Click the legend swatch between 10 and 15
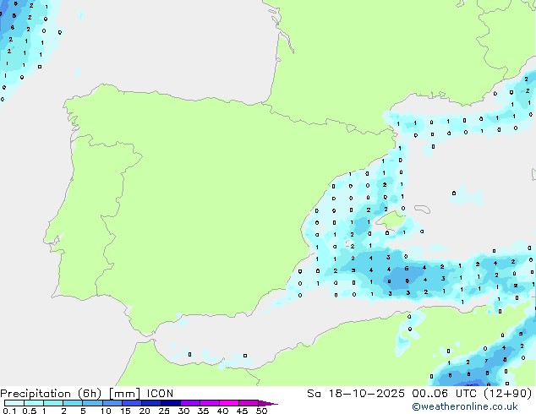Image resolution: width=536 pixels, height=414 pixels. (x=112, y=403)
